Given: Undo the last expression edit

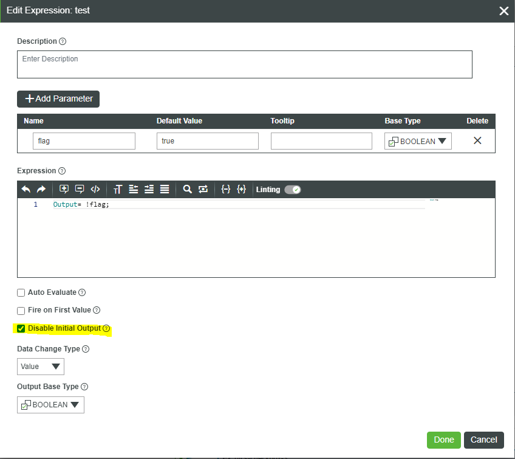Looking at the screenshot, I should click(26, 189).
